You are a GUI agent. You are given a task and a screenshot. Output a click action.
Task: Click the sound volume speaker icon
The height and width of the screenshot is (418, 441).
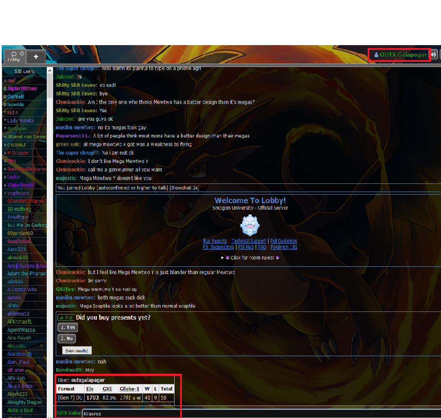tap(434, 55)
